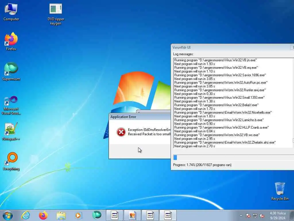Switch to the orange-icon running app in taskbar
294x221 pixels.
(x=132, y=215)
